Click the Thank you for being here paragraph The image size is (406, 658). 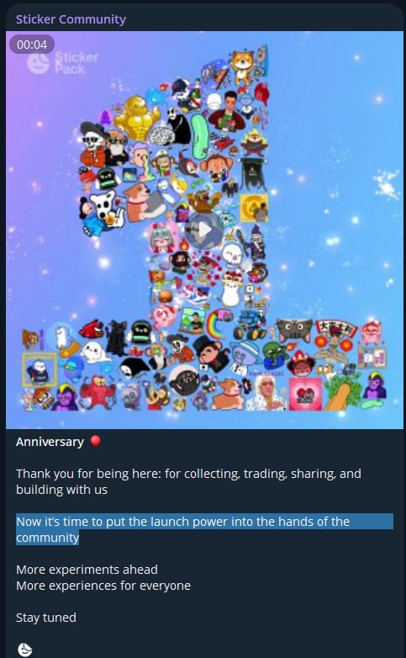tap(188, 481)
